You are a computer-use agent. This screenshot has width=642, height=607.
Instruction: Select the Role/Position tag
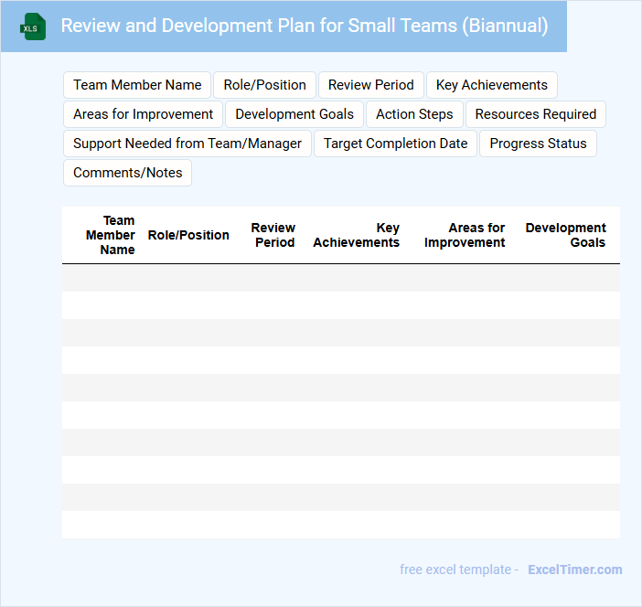click(264, 85)
